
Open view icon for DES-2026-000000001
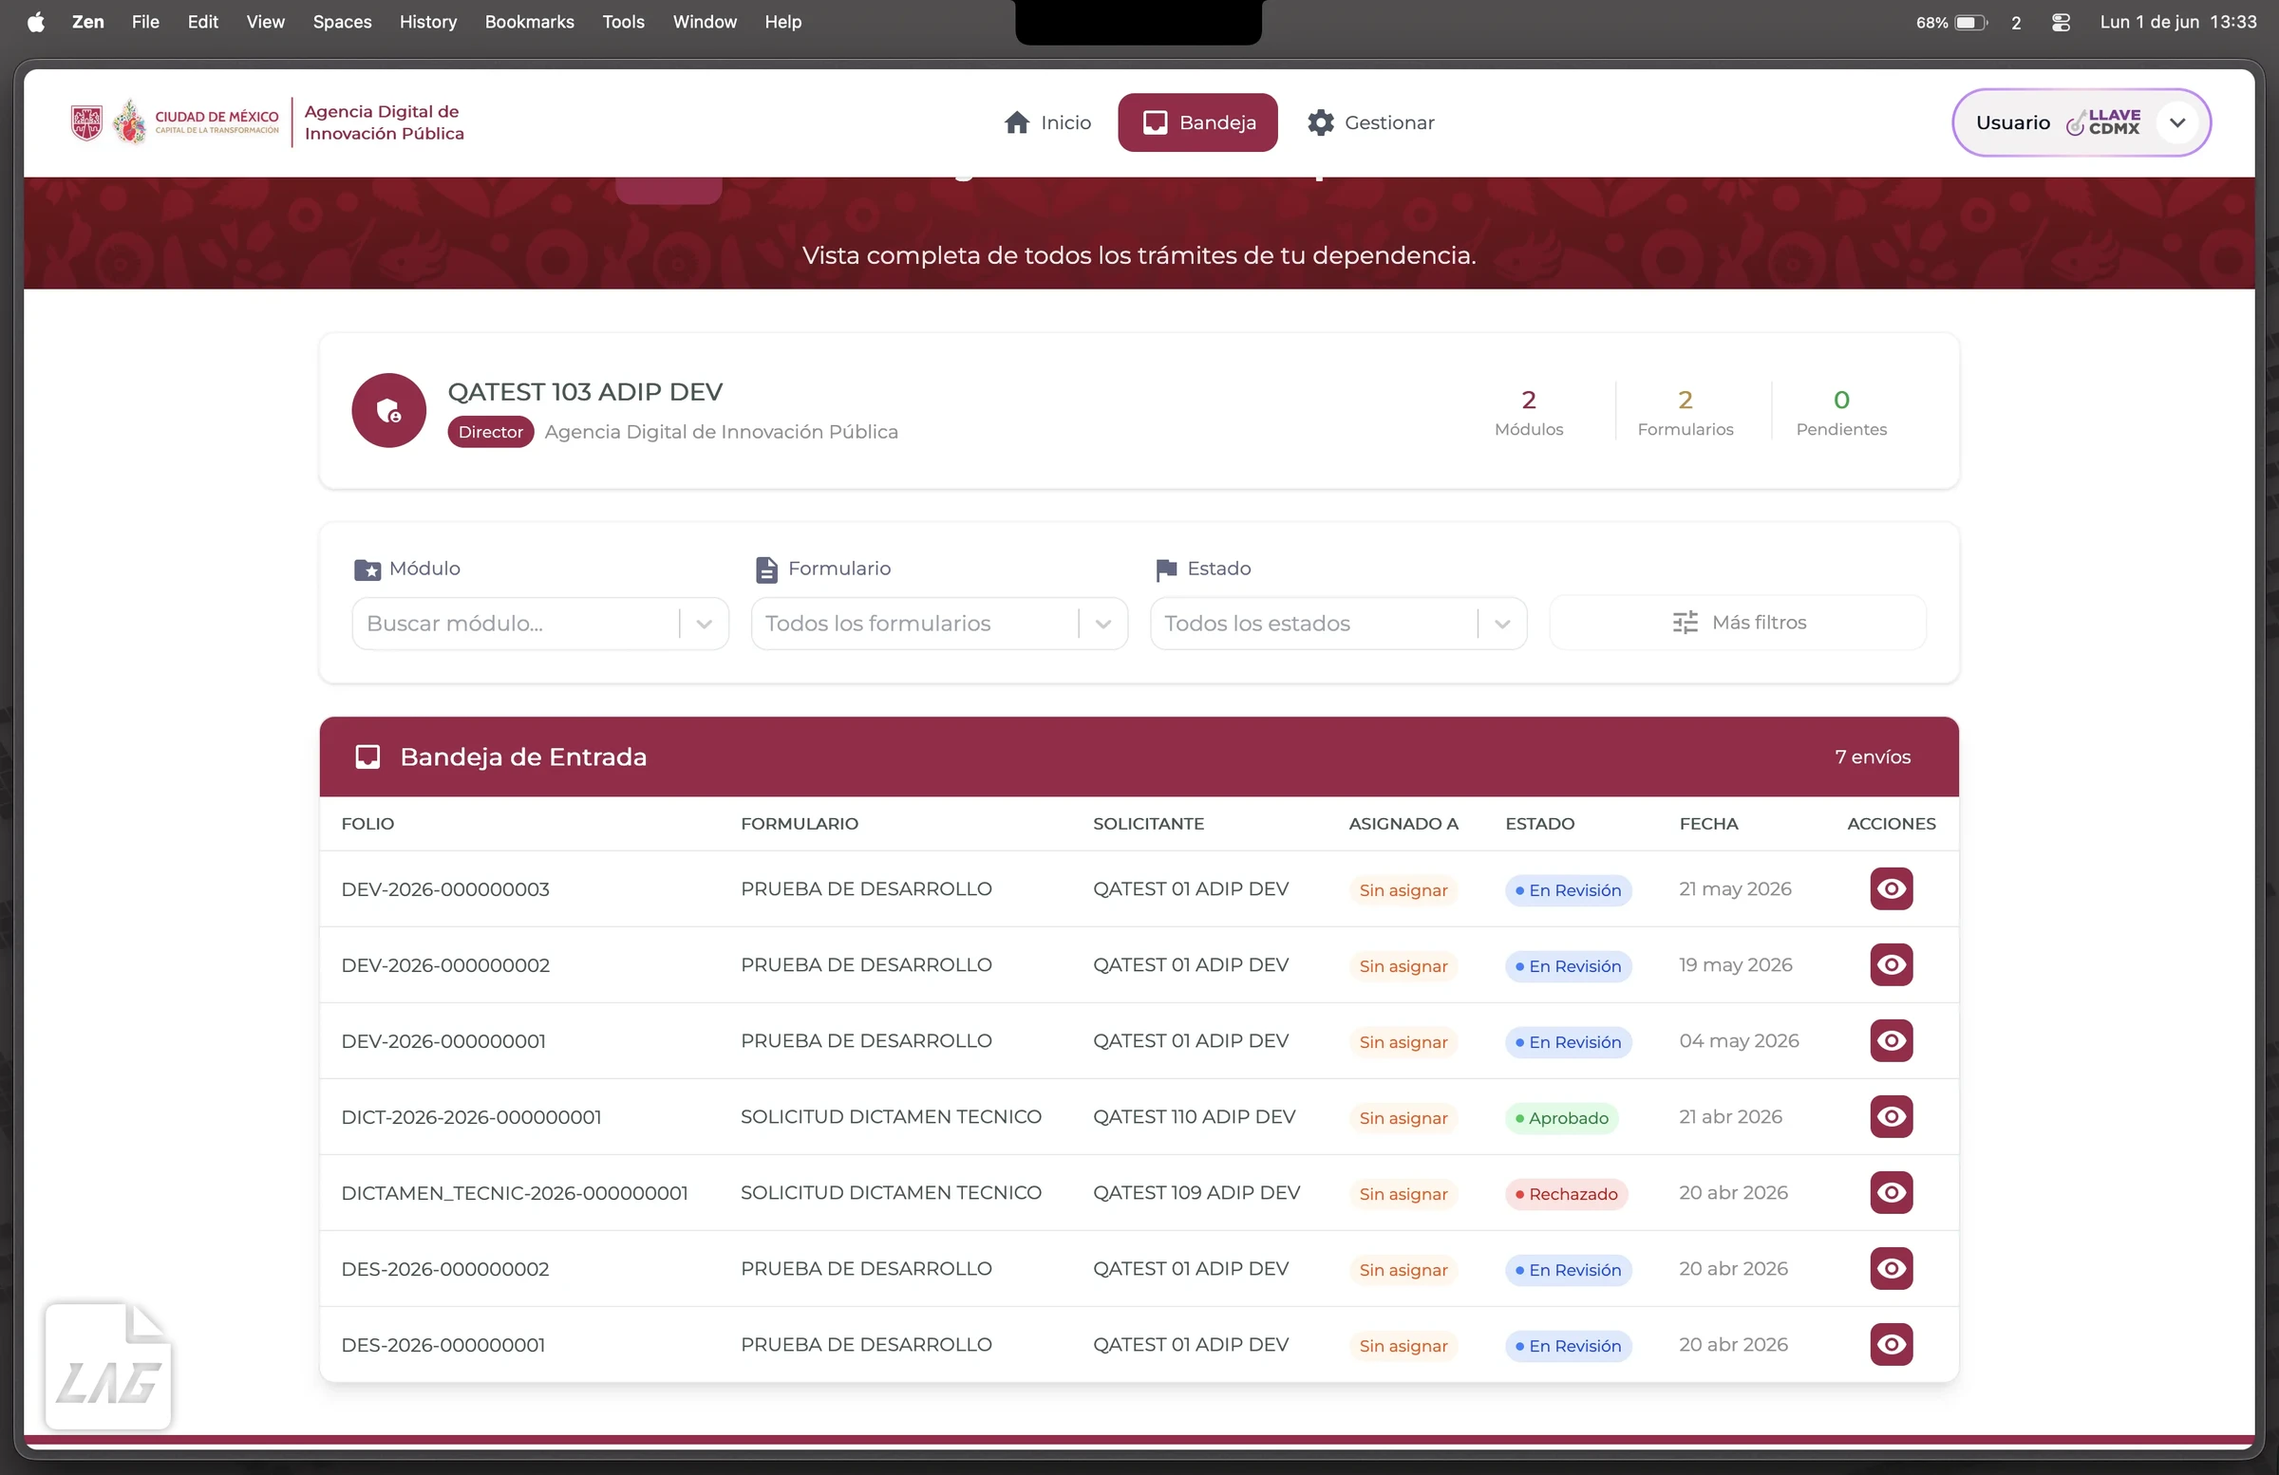pos(1891,1344)
